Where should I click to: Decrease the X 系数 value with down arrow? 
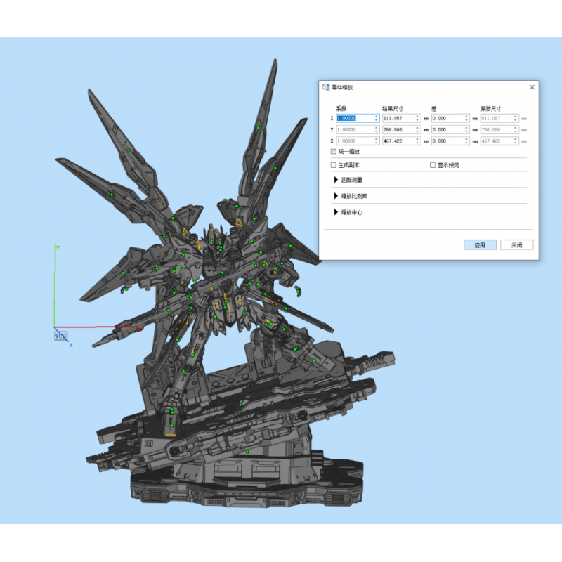coord(376,120)
